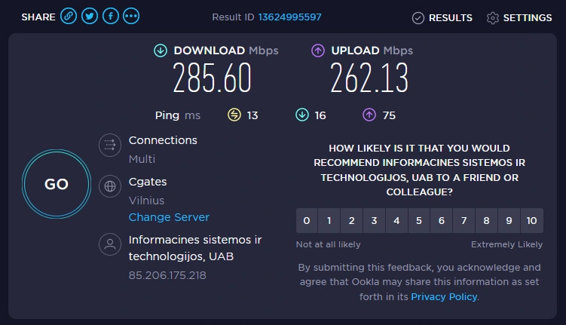
Task: Open the Results page
Action: [442, 17]
